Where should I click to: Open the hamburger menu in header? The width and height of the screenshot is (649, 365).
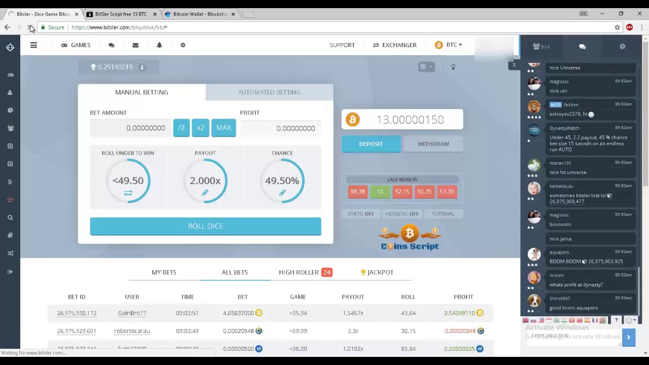click(33, 45)
